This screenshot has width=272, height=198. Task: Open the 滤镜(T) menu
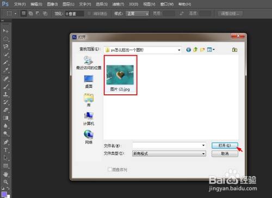(x=118, y=4)
